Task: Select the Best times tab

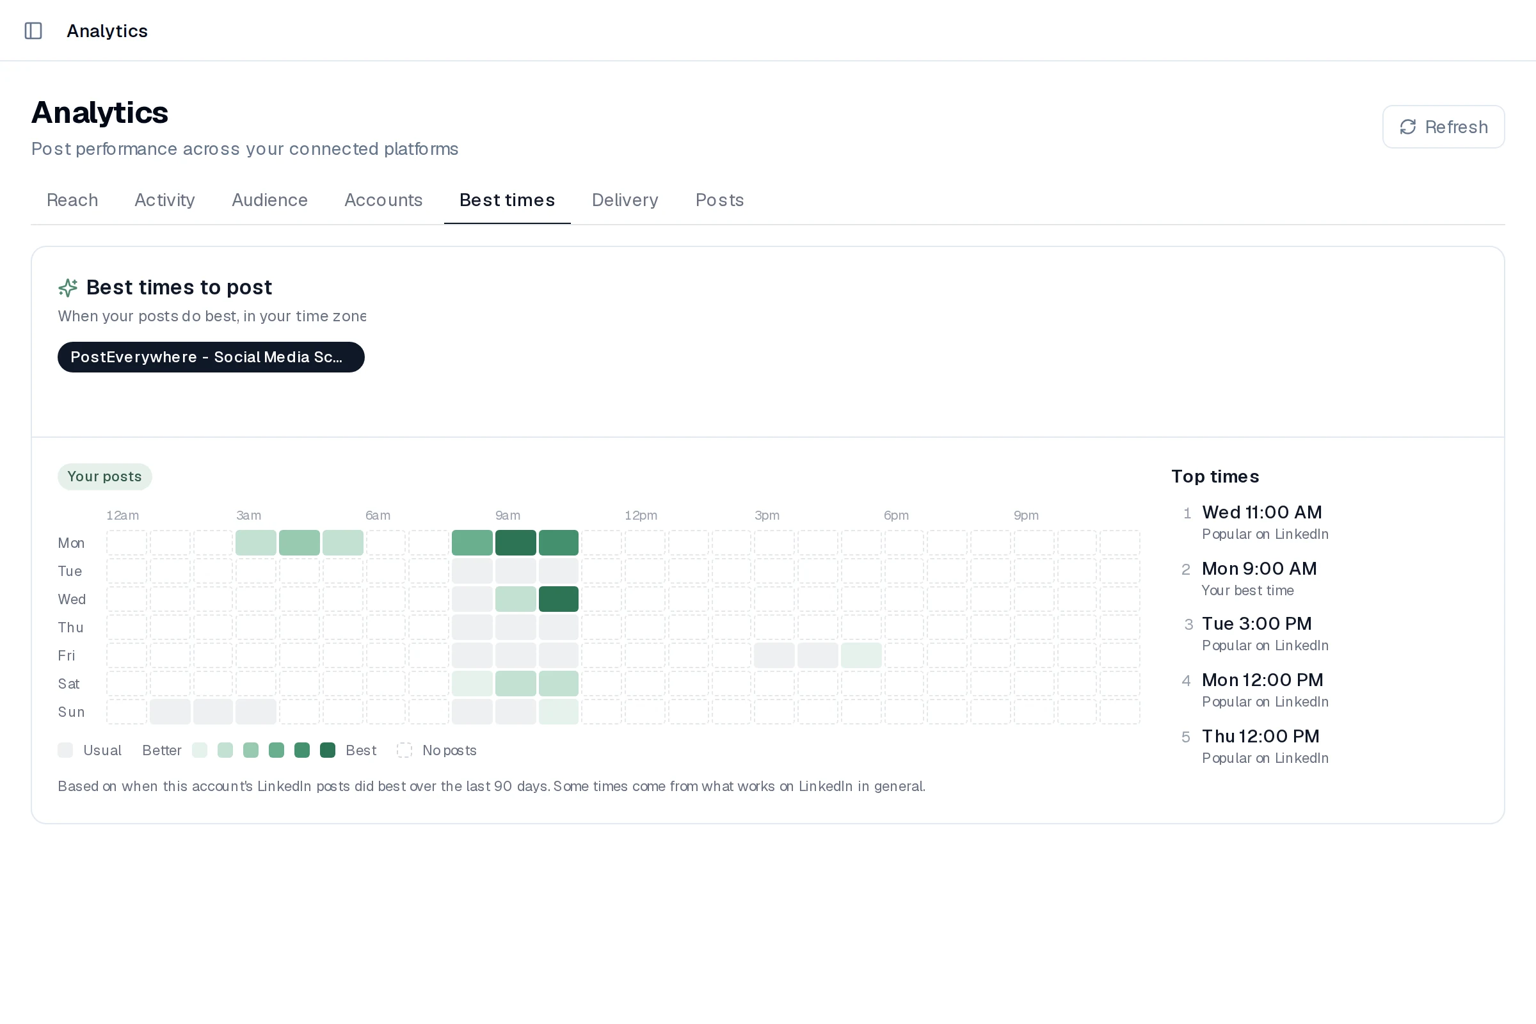Action: tap(508, 200)
